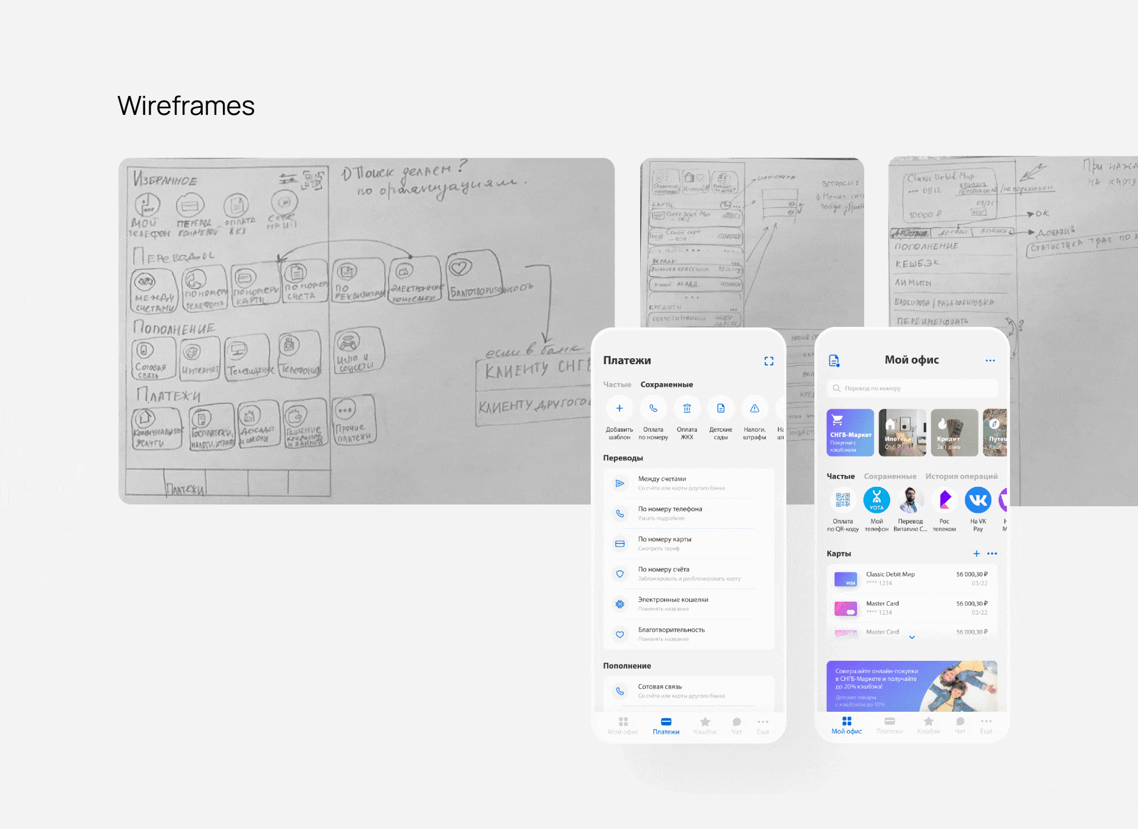The image size is (1138, 829).
Task: Add a new card with plus icon
Action: (976, 554)
